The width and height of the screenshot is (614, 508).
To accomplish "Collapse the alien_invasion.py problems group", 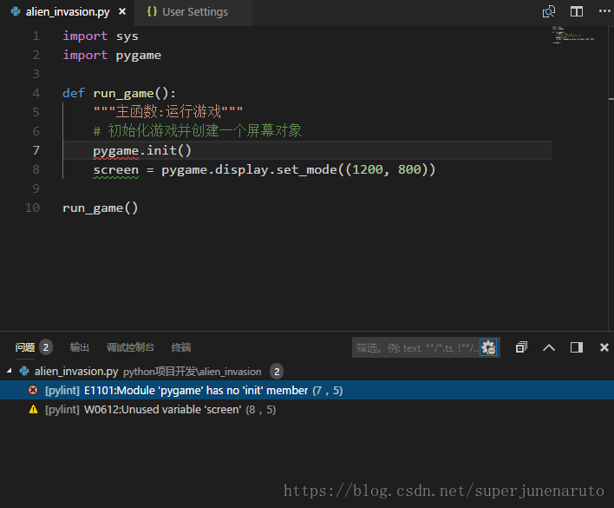I will click(10, 371).
